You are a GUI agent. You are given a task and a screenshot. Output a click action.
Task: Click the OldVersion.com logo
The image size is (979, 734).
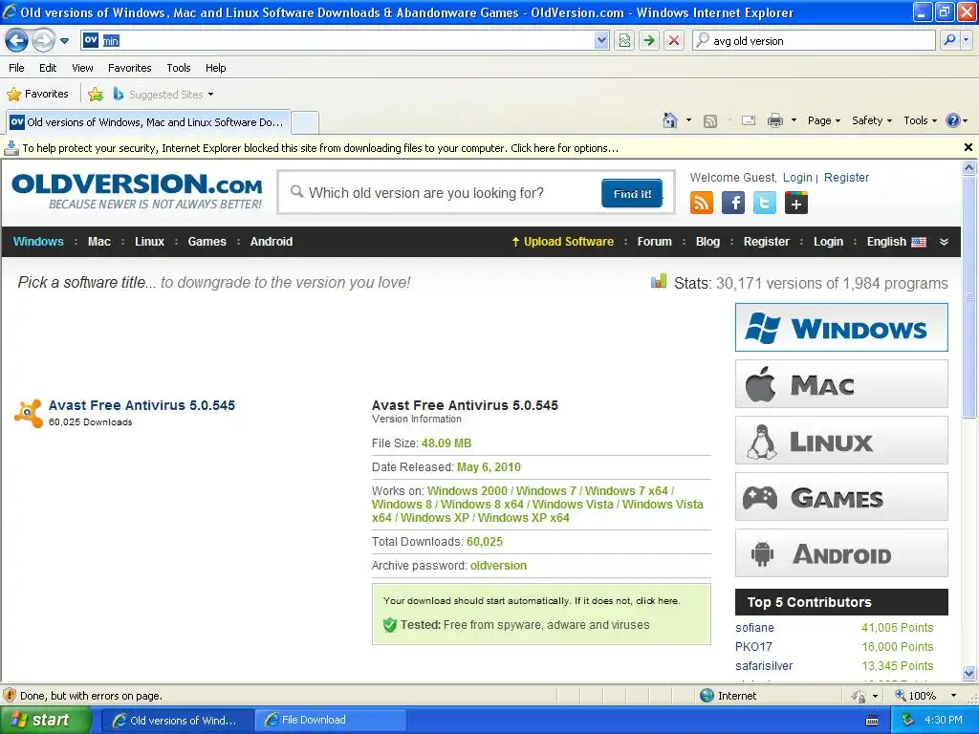[137, 191]
